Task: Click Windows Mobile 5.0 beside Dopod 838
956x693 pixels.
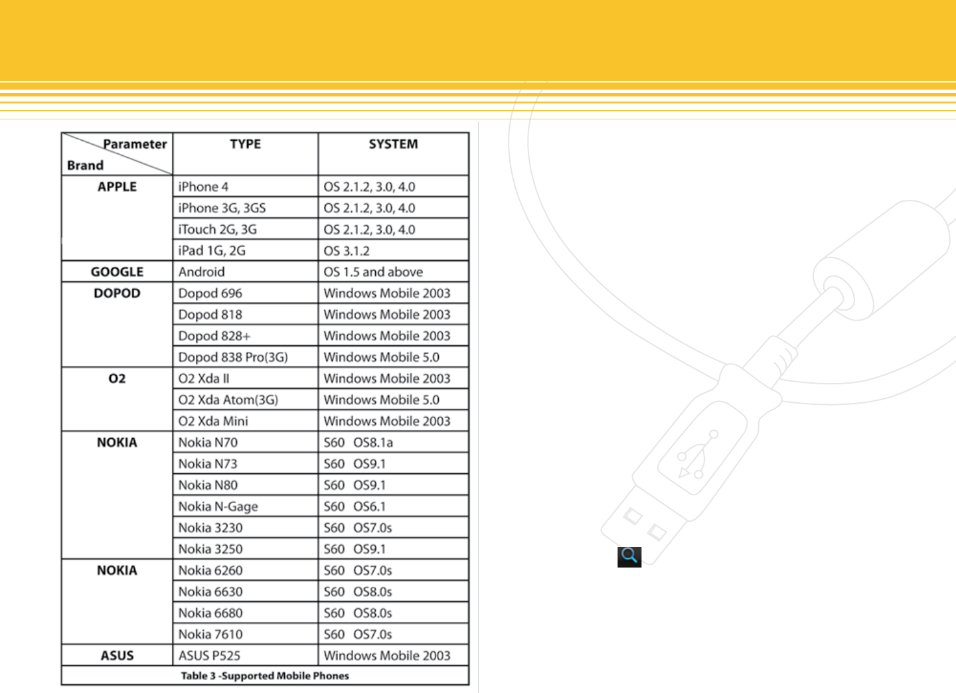Action: point(394,356)
